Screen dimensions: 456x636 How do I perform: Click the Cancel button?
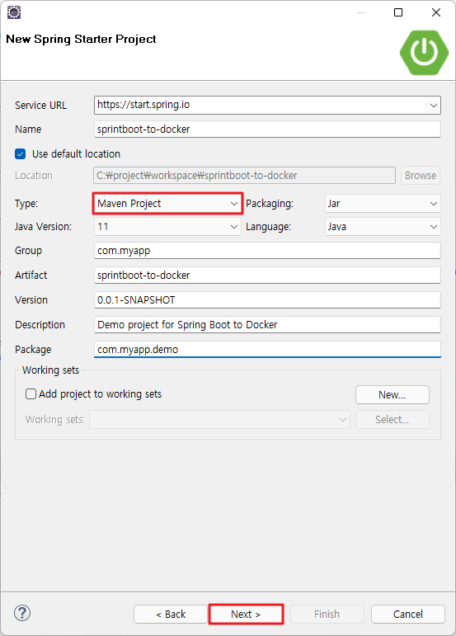click(x=408, y=614)
